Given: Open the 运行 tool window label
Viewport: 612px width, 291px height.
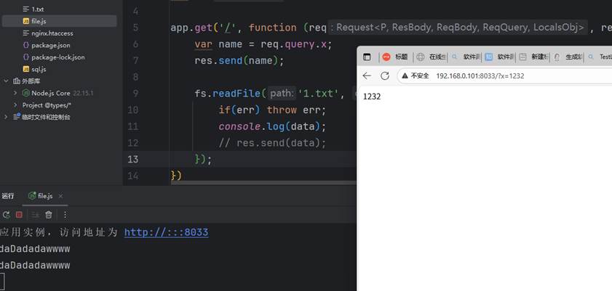Looking at the screenshot, I should (8, 196).
